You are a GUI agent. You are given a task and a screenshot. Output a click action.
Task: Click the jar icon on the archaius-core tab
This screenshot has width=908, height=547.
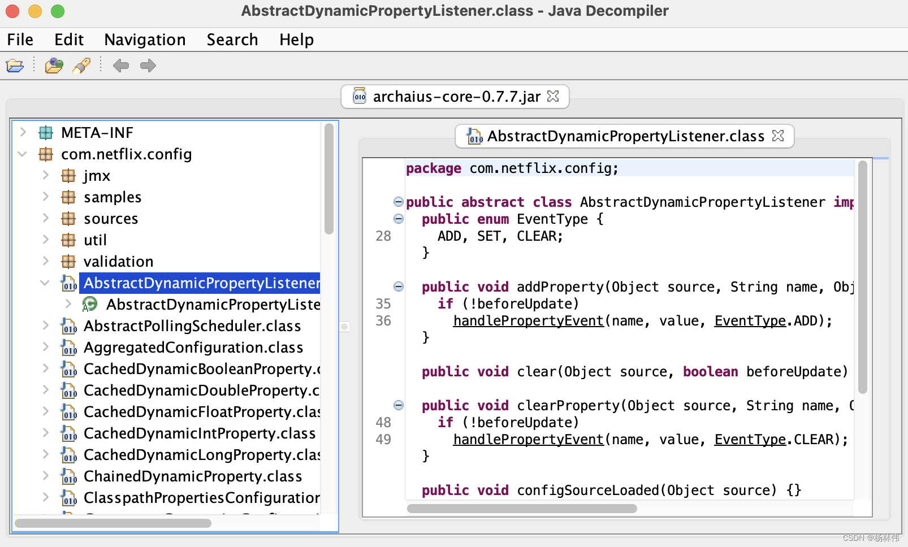tap(359, 96)
